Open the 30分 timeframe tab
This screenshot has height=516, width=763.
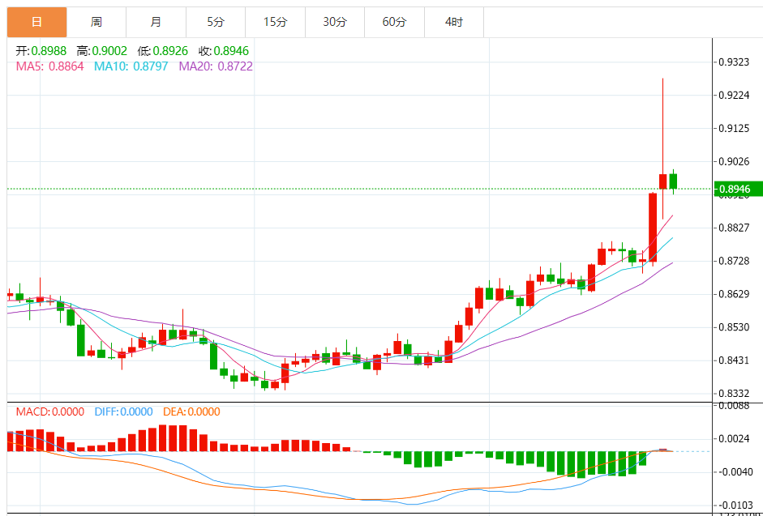(335, 22)
